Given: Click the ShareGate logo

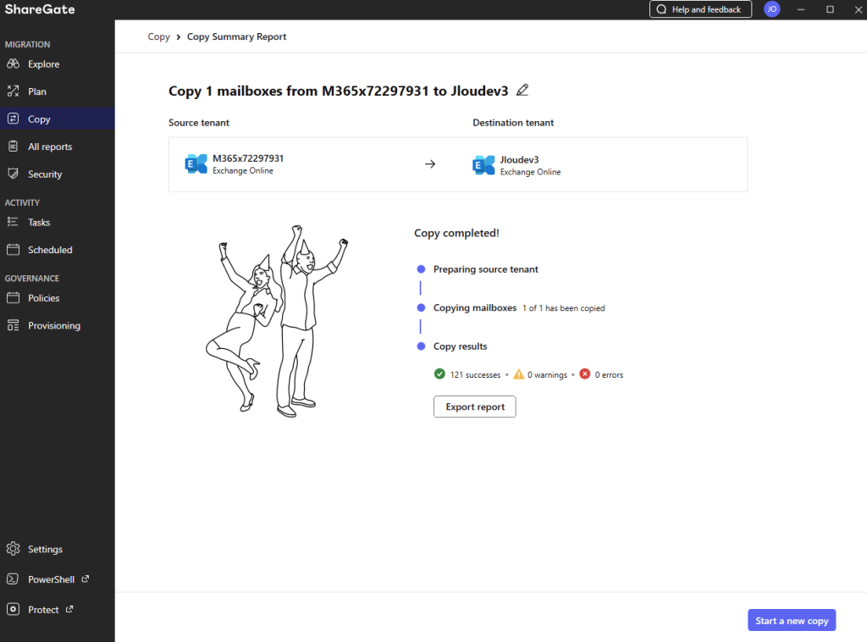Looking at the screenshot, I should pos(40,9).
